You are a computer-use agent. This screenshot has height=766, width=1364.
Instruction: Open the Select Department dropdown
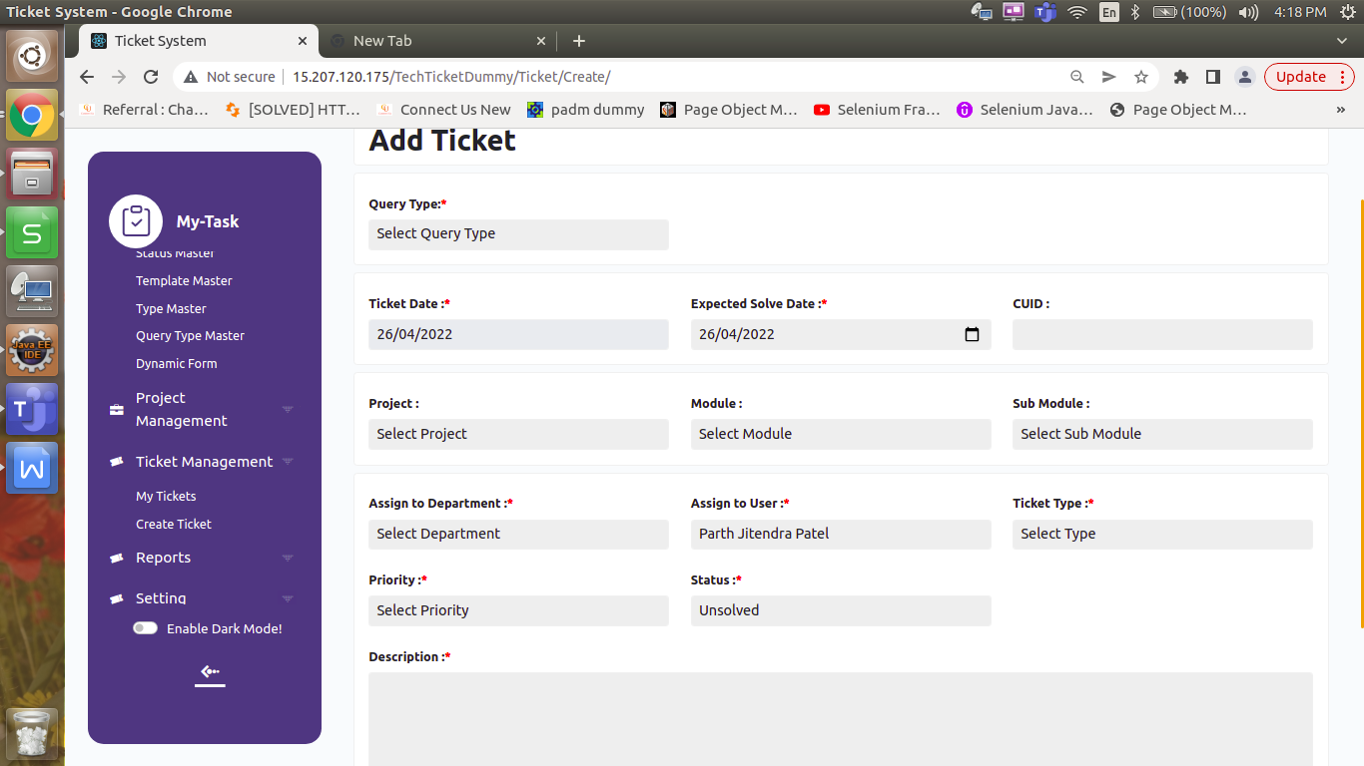point(518,534)
